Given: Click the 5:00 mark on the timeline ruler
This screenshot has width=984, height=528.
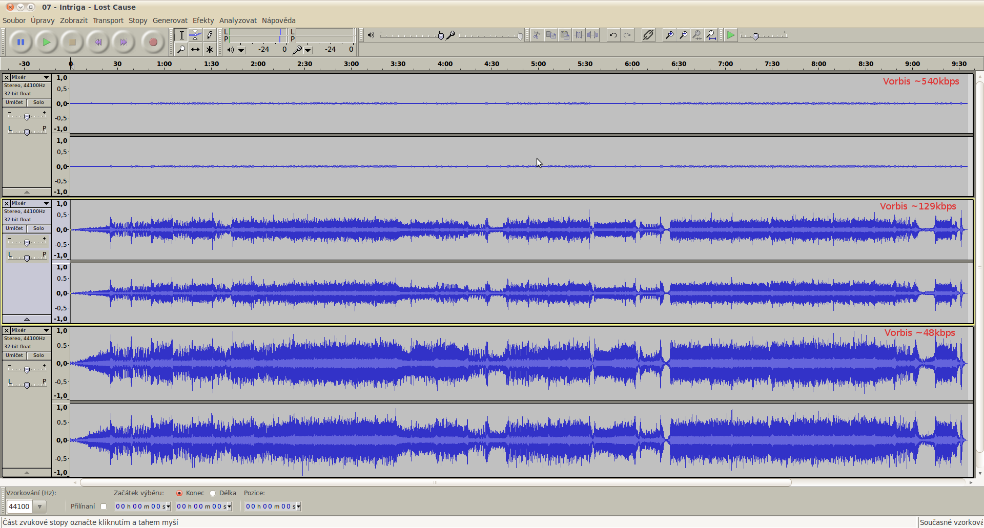Looking at the screenshot, I should click(x=538, y=64).
